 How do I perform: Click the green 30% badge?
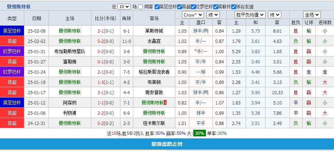tap(200, 133)
